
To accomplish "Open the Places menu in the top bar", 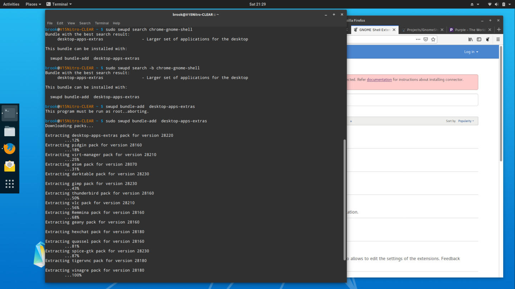I will tap(33, 4).
